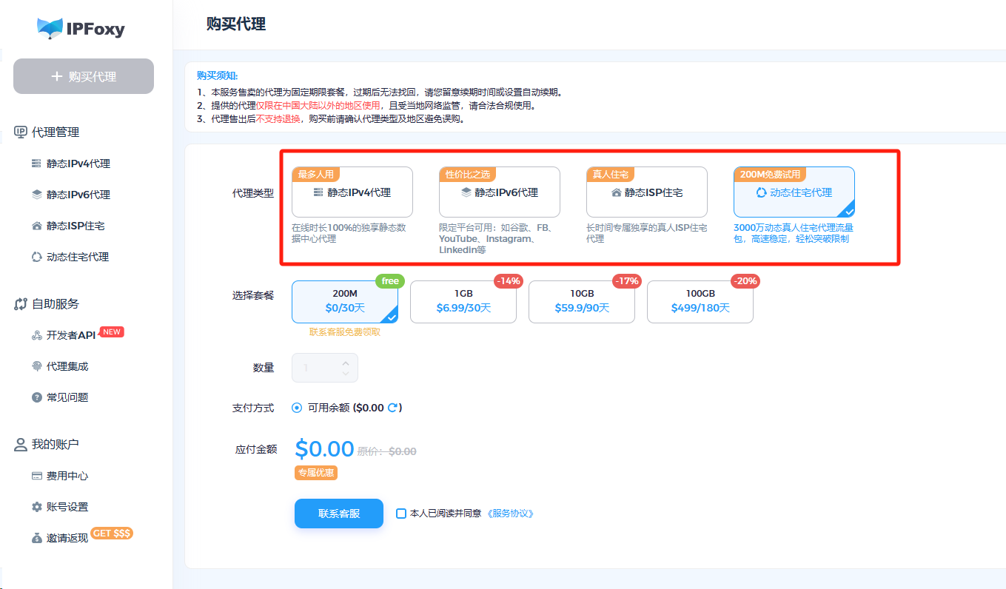This screenshot has height=589, width=1006.
Task: Click the 性价比之选 tag
Action: (x=468, y=175)
